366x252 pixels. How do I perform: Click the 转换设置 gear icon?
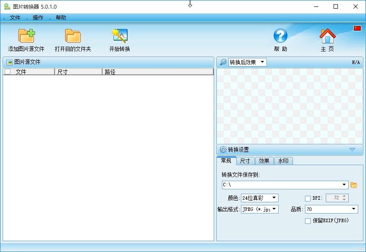223,150
